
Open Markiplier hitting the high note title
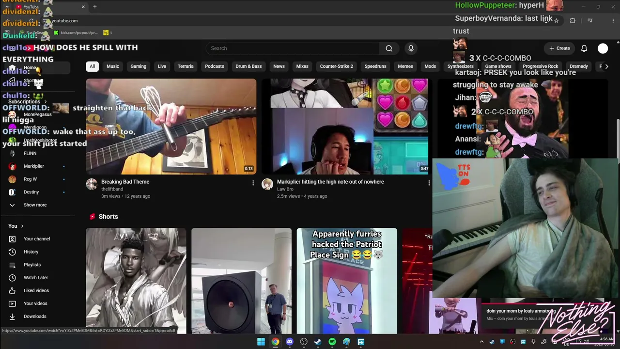330,182
